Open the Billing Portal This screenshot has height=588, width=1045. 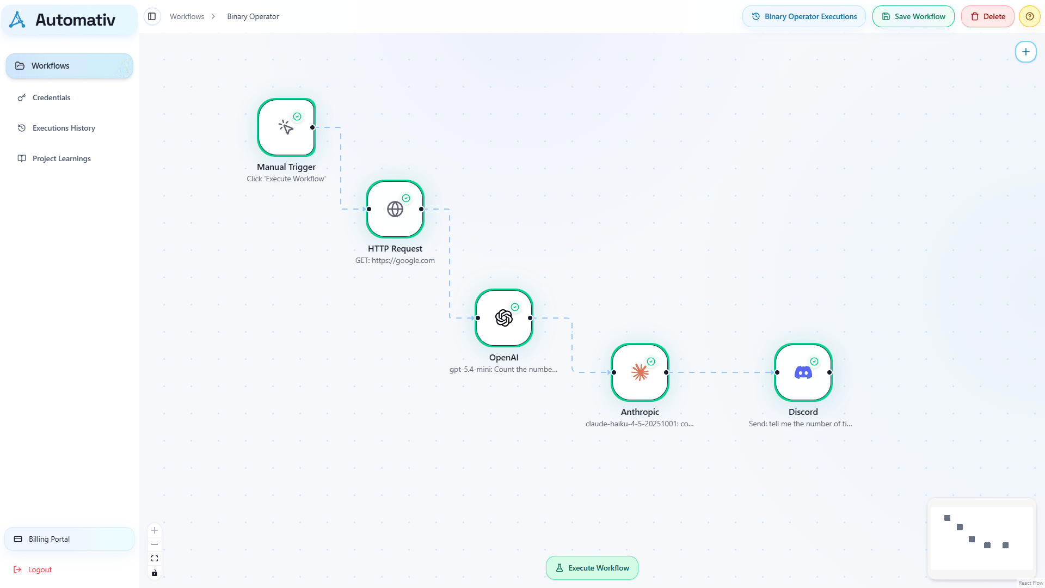[x=69, y=539]
